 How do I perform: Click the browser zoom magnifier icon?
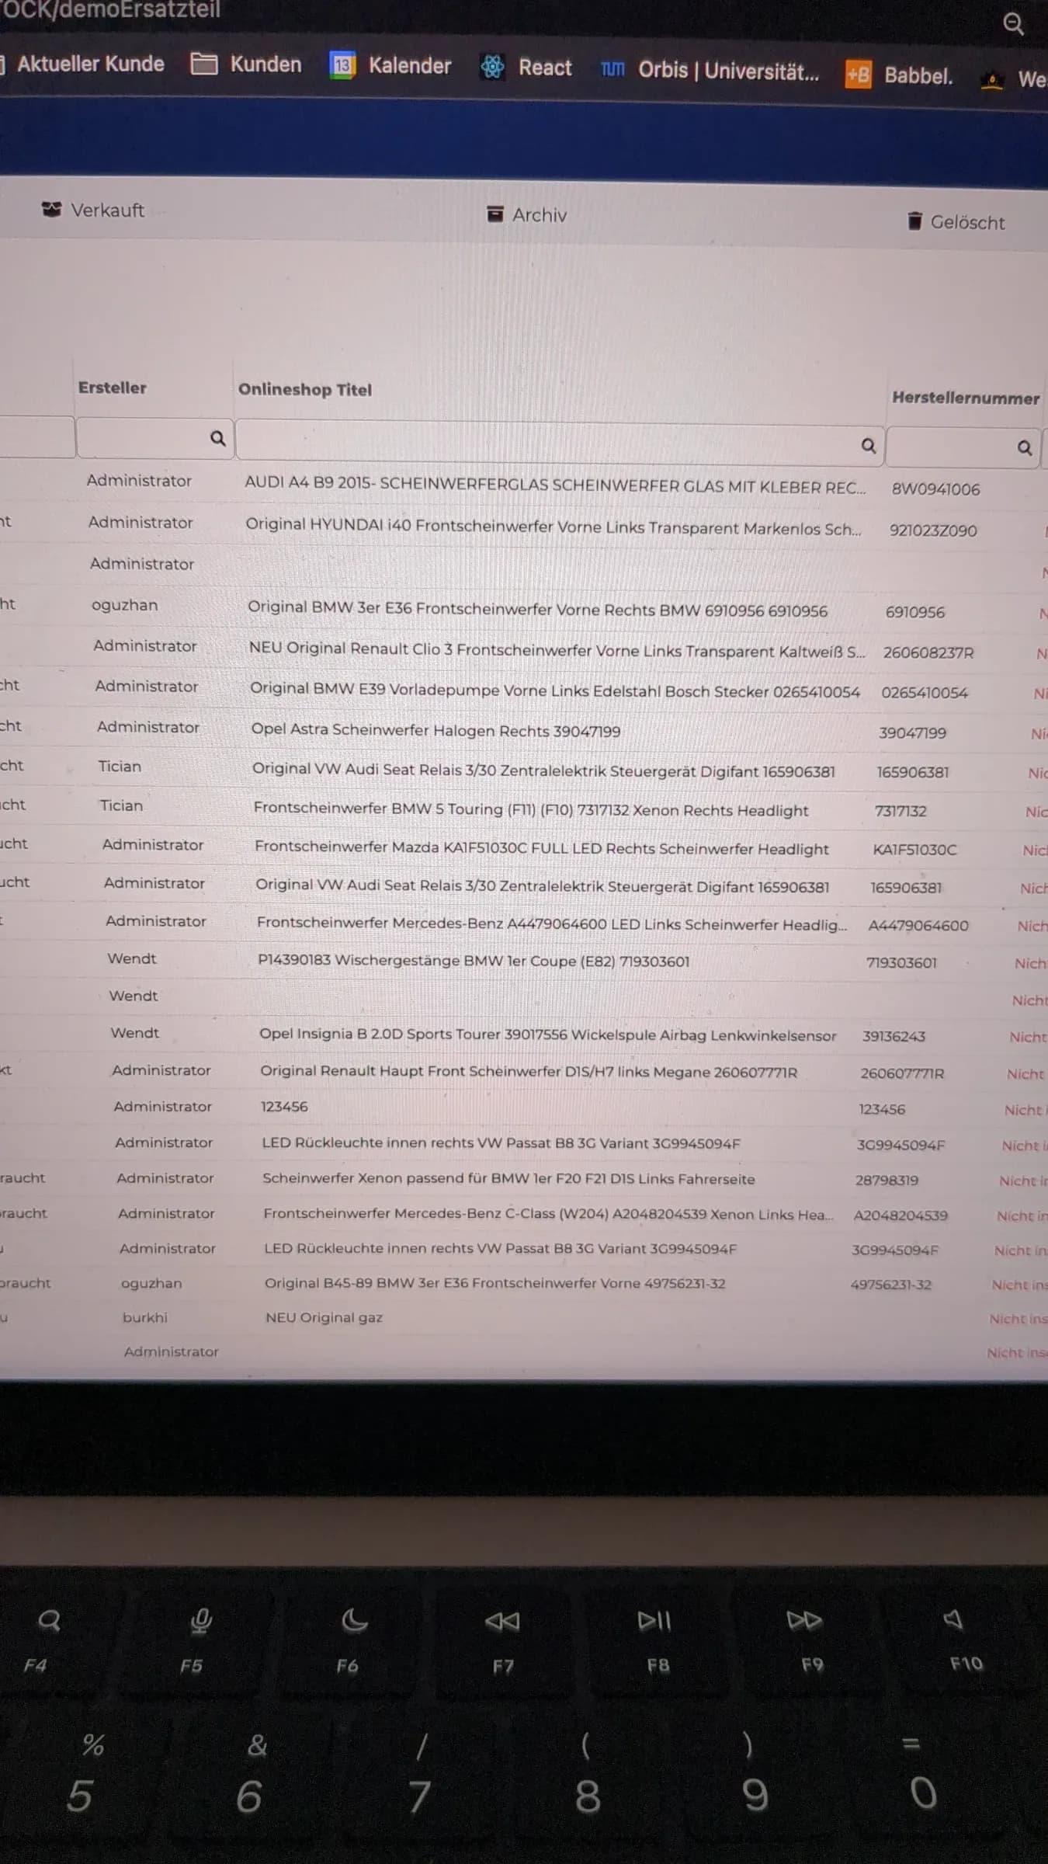point(1013,24)
